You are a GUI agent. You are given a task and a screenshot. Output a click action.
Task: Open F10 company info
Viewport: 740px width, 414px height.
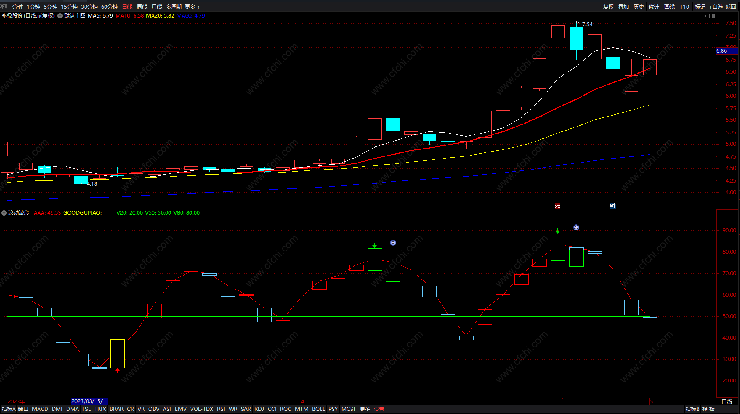[x=685, y=7]
